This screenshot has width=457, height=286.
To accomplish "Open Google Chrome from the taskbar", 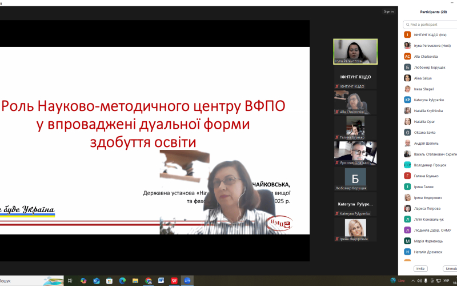I will tap(149, 281).
